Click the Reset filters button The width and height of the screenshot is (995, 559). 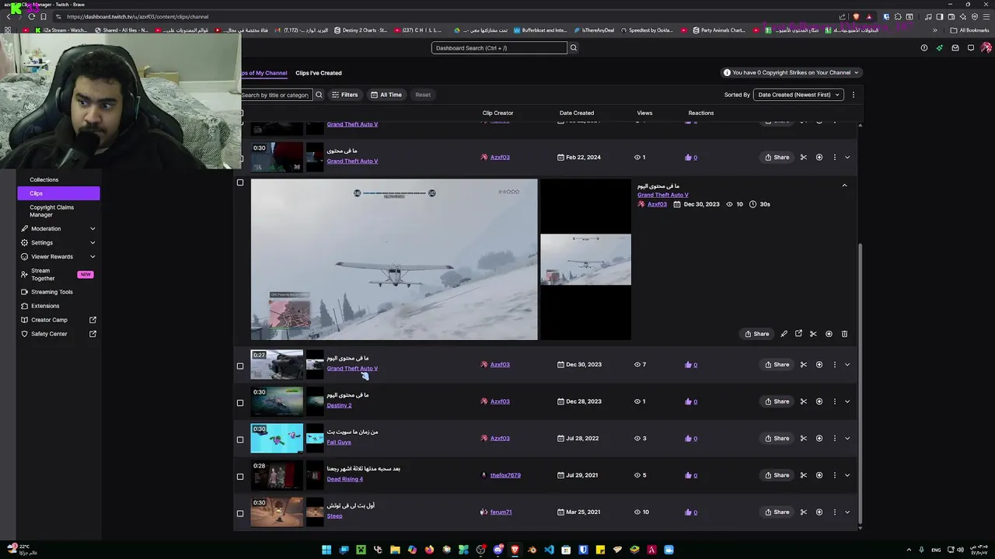[423, 95]
